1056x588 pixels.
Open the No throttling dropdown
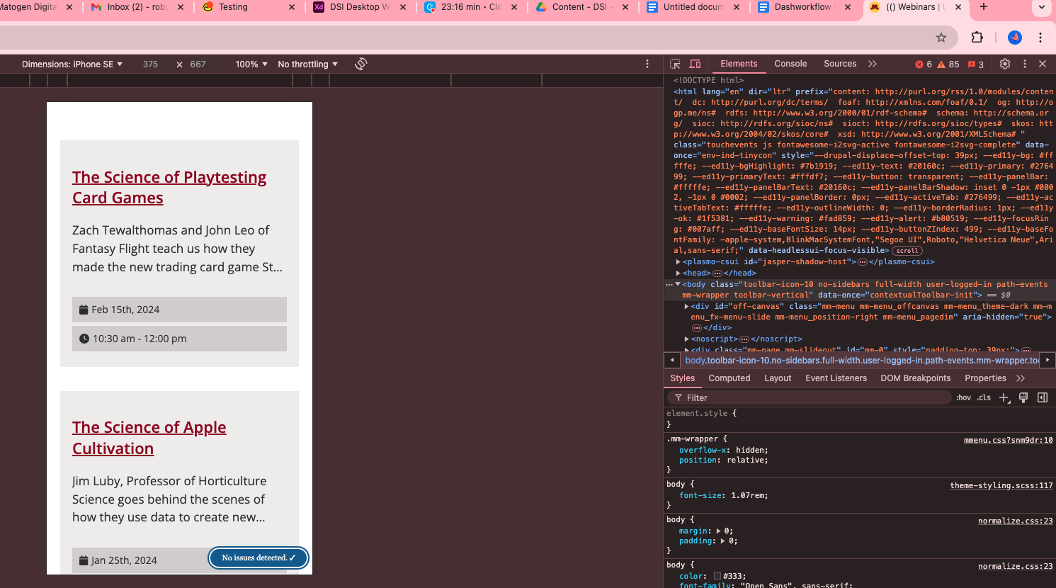[x=307, y=64]
